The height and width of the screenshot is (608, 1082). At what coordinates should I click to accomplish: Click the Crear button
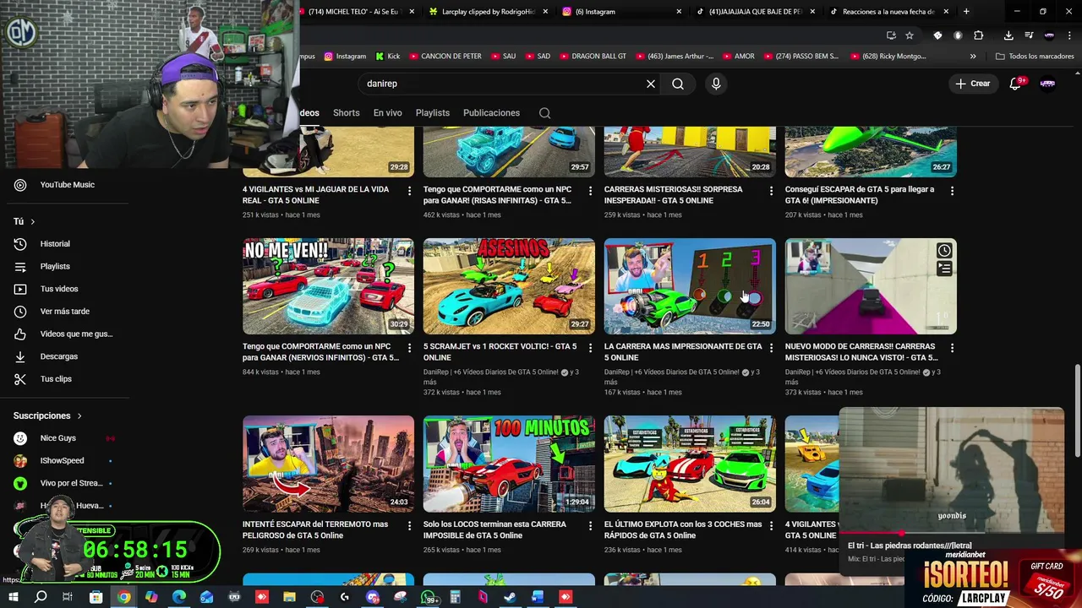972,84
